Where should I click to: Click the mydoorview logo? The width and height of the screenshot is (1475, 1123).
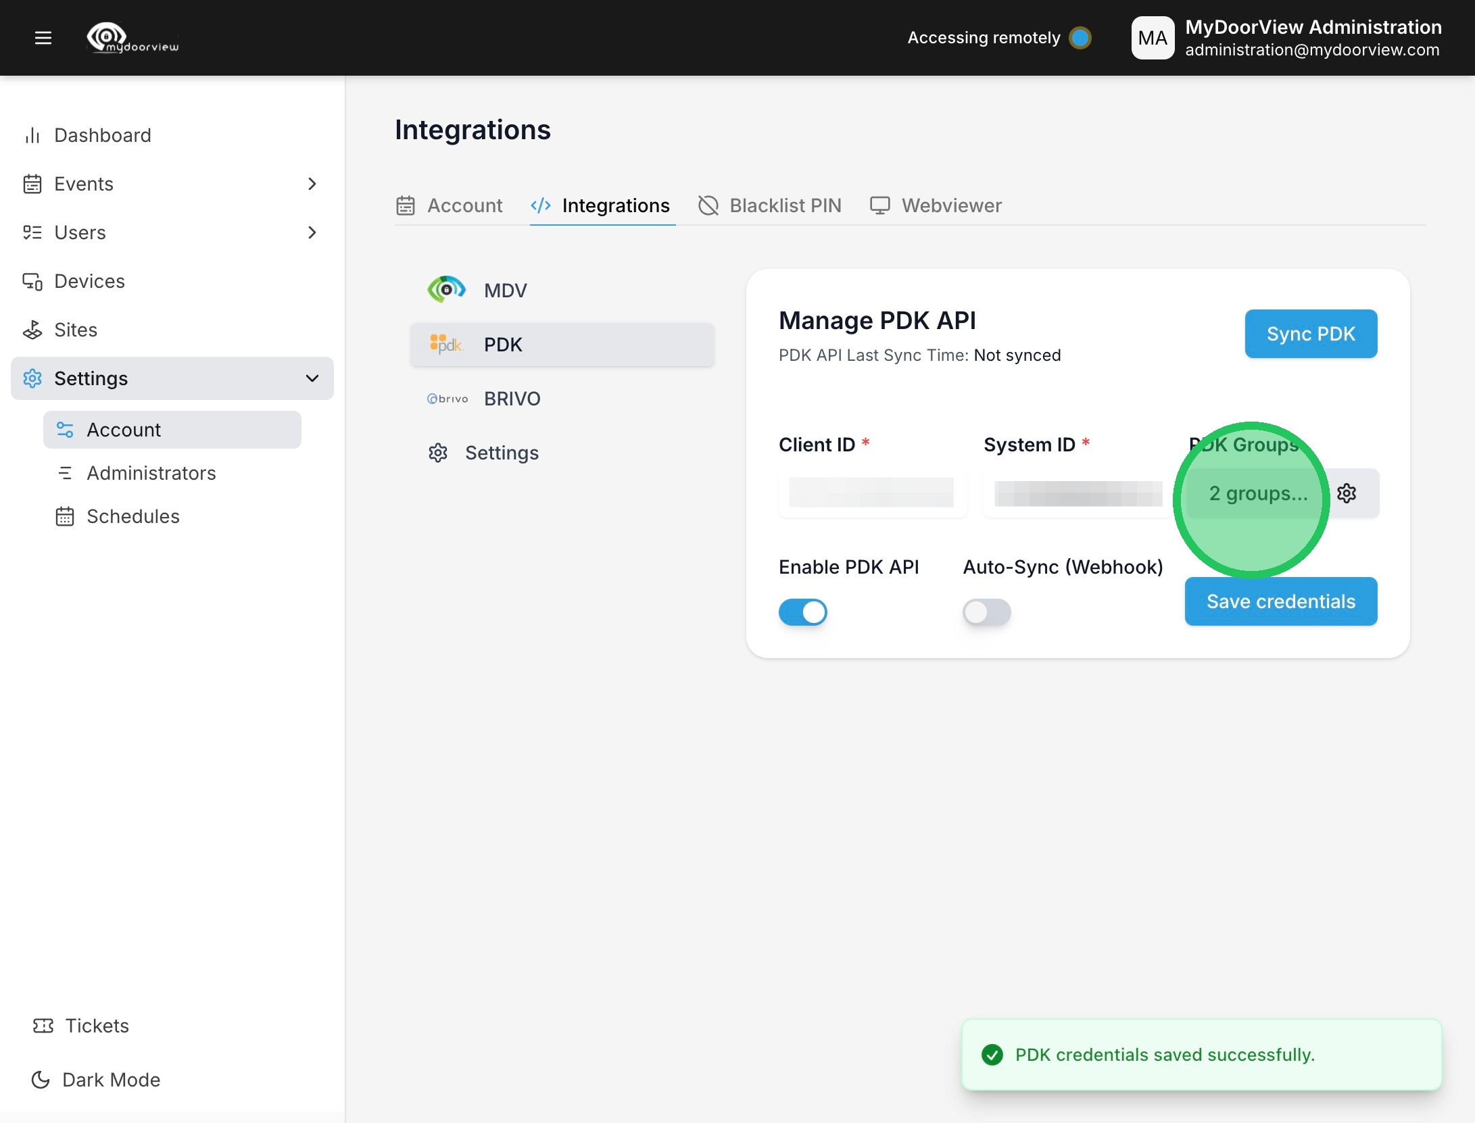click(x=132, y=38)
